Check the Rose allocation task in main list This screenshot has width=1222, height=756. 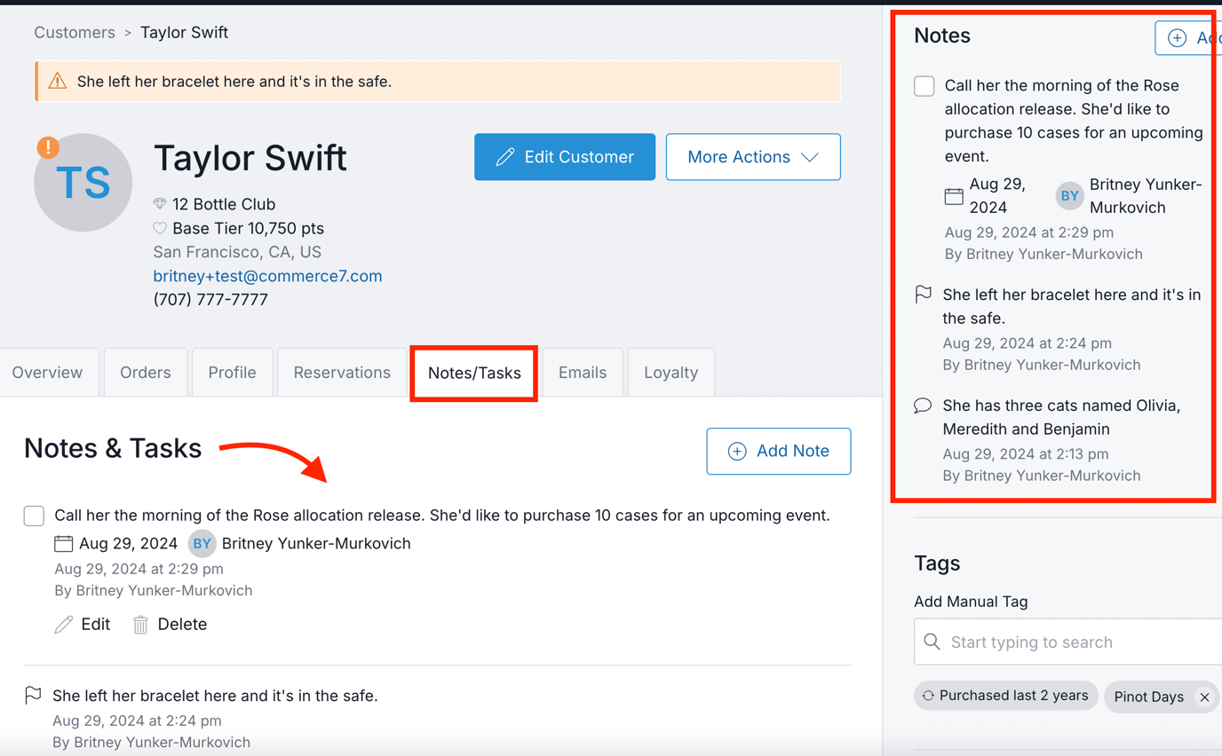34,516
